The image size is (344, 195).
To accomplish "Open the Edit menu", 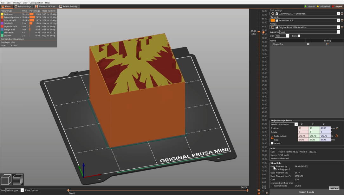I will (9, 3).
